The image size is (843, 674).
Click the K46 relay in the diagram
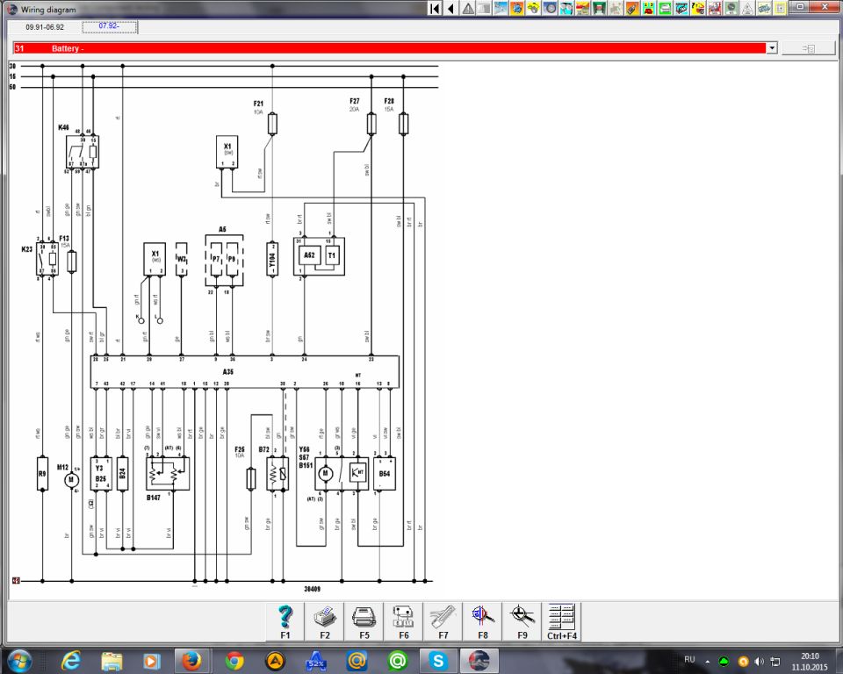[x=83, y=152]
